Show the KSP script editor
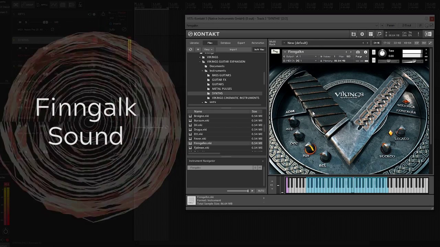 pos(417,43)
